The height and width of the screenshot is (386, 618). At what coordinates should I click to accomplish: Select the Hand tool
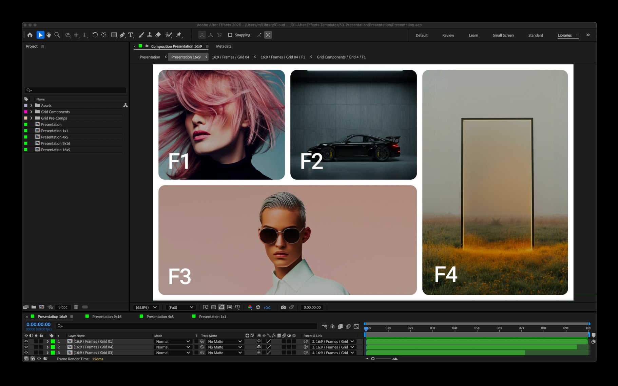(x=49, y=35)
